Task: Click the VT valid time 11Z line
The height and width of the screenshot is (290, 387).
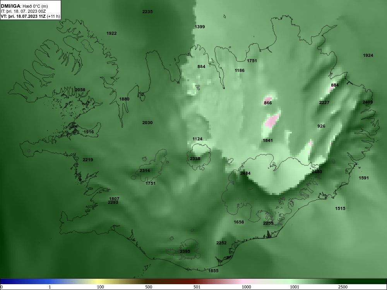Action: click(x=30, y=17)
